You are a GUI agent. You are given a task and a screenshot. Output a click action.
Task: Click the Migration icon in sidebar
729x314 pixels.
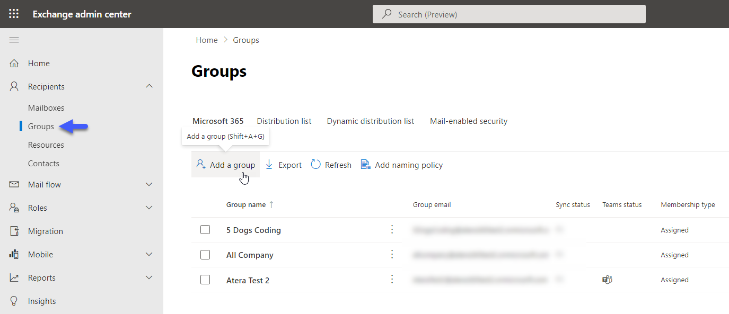[x=14, y=231]
